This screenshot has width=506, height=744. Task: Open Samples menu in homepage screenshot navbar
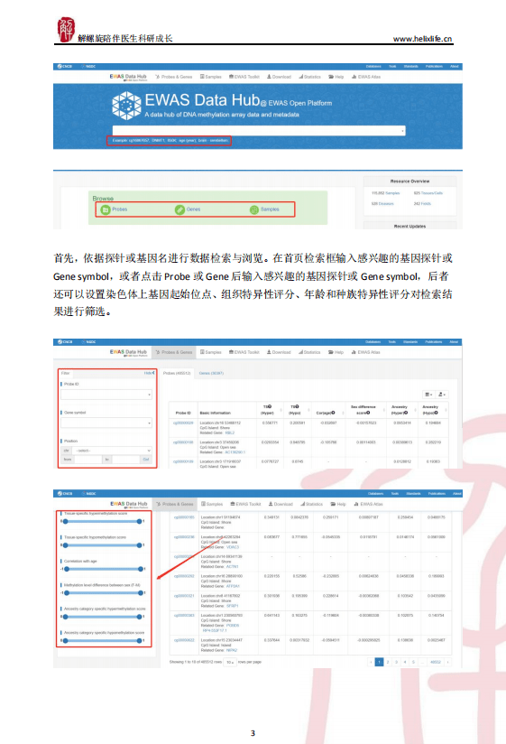[x=211, y=77]
